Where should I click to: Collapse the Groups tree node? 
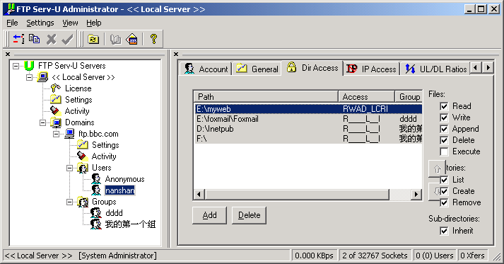pos(69,202)
